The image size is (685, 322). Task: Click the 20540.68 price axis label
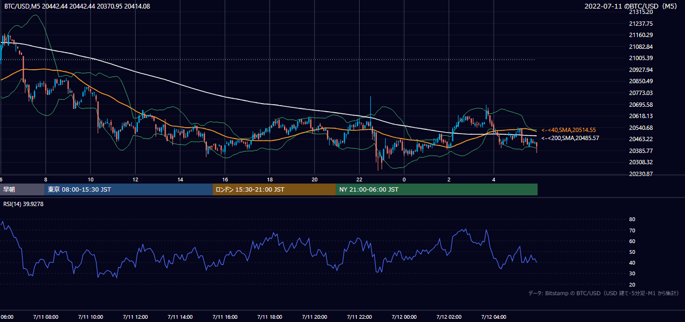641,128
